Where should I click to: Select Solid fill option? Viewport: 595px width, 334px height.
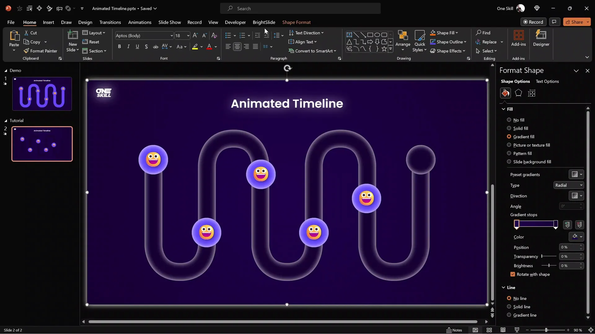pos(518,128)
